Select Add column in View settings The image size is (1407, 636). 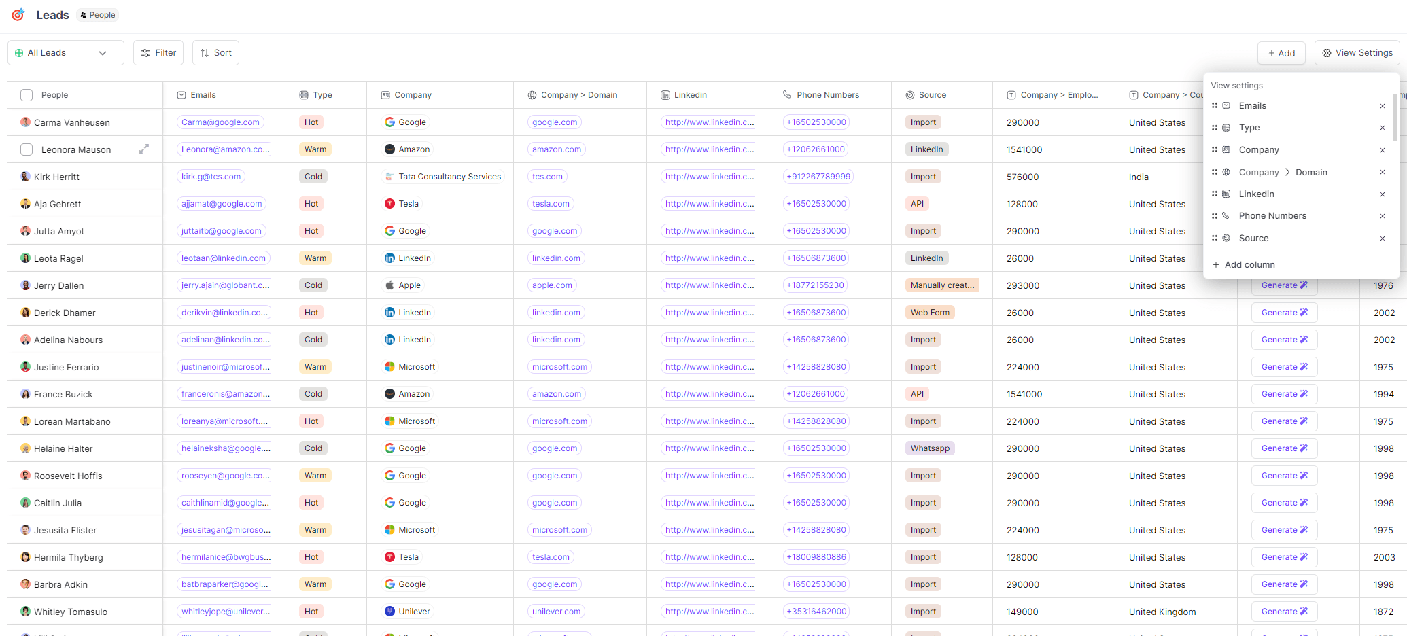tap(1244, 264)
